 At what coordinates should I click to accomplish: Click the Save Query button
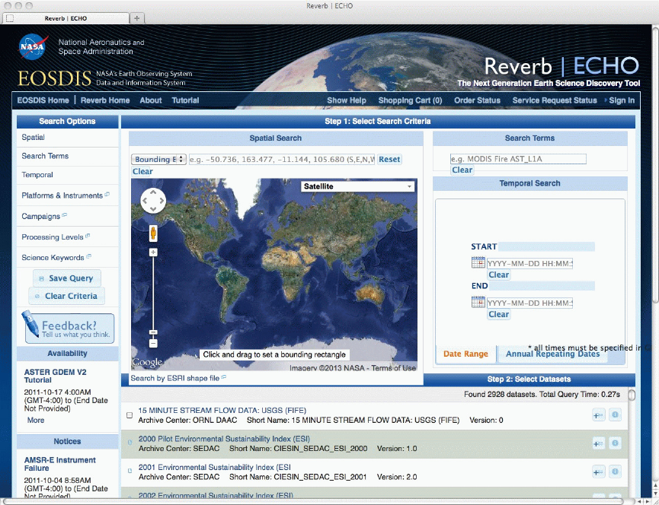[x=67, y=278]
